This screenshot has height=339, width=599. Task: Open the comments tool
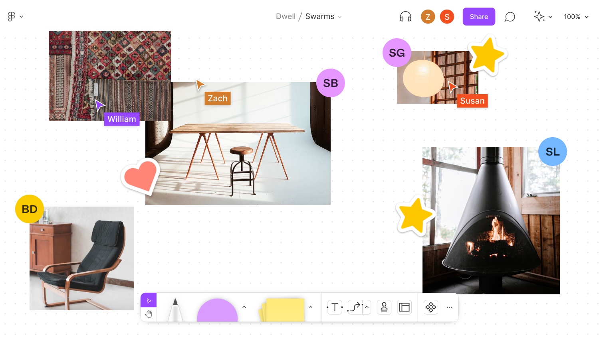[510, 16]
